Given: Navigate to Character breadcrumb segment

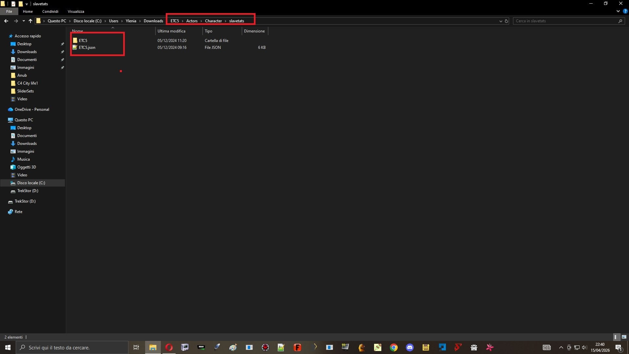Looking at the screenshot, I should (x=213, y=21).
